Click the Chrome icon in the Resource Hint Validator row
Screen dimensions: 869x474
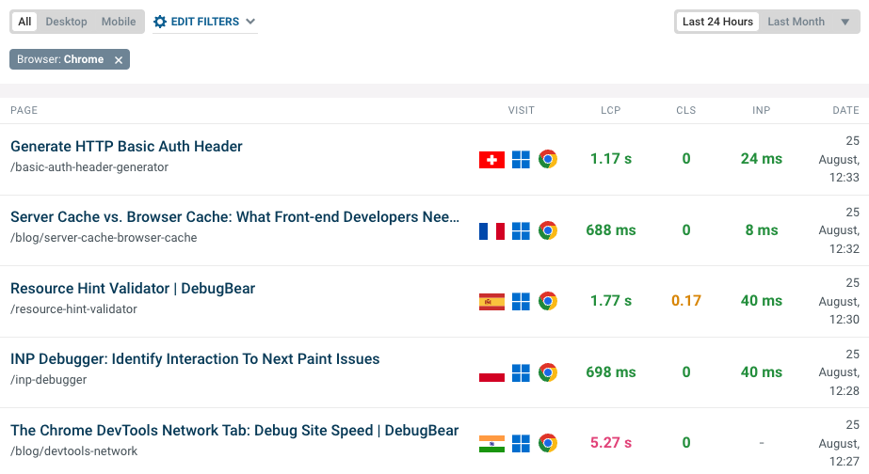[x=548, y=301]
